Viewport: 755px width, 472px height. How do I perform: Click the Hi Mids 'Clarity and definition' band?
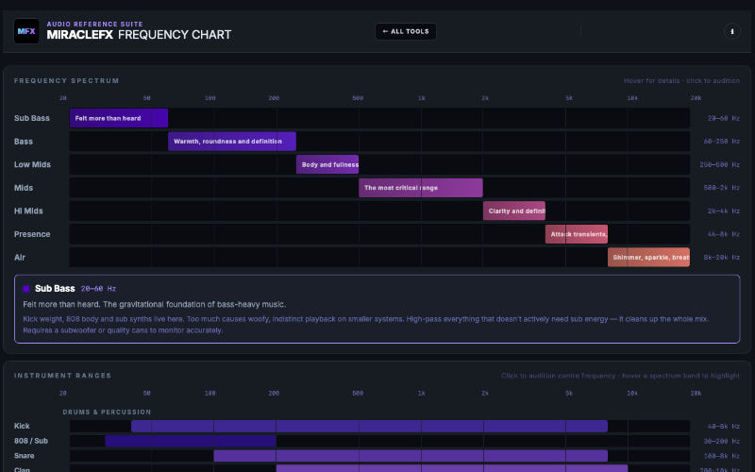pos(514,211)
